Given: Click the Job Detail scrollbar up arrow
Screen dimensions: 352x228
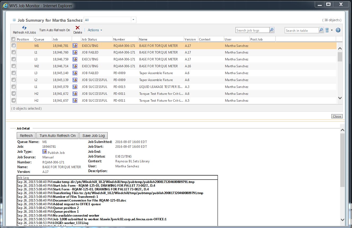Looking at the screenshot, I should [x=342, y=130].
